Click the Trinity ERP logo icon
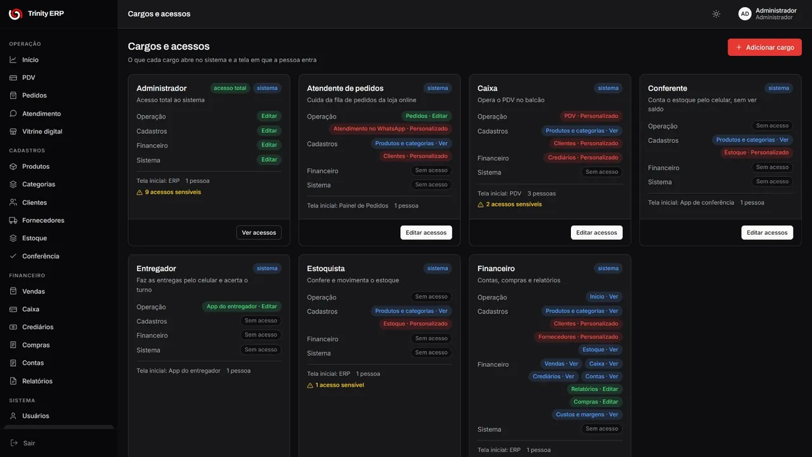This screenshot has width=812, height=457. tap(15, 14)
